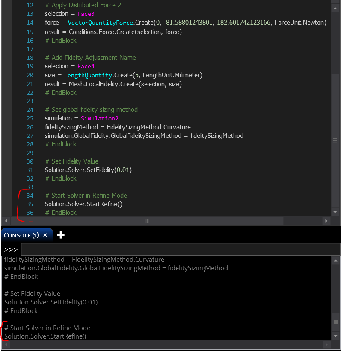This screenshot has height=351, width=341.
Task: Click Solution.Solver.StartRefine() line in editor
Action: 84,204
